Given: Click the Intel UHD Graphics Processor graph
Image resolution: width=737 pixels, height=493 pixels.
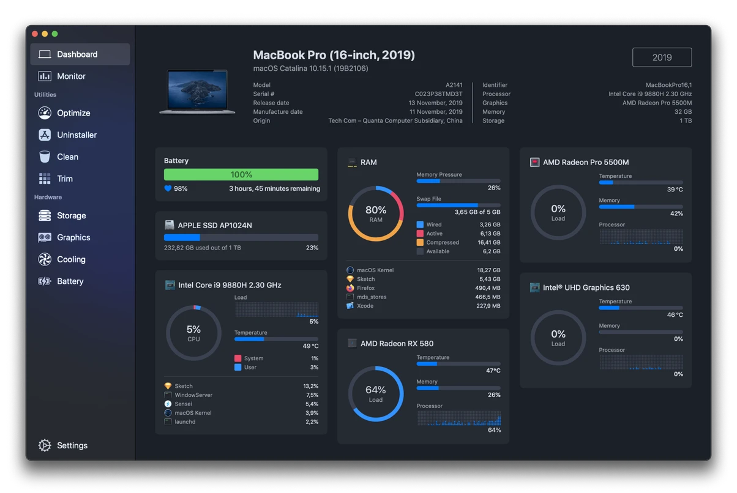Looking at the screenshot, I should (x=642, y=363).
